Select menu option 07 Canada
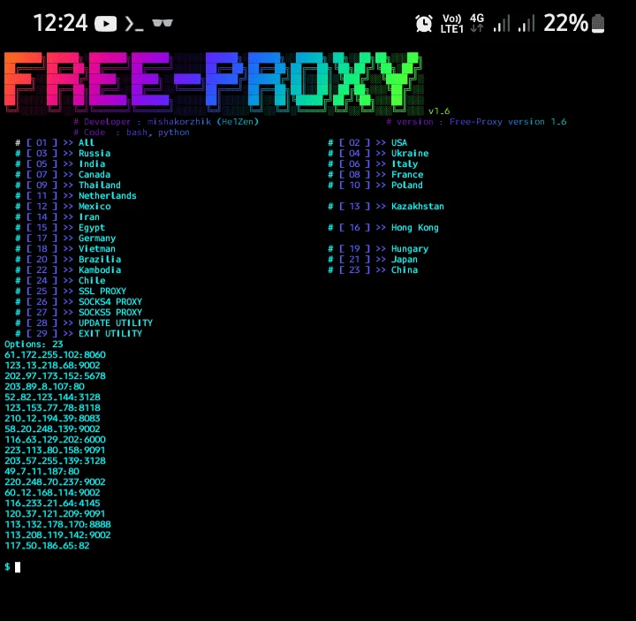 coord(63,174)
